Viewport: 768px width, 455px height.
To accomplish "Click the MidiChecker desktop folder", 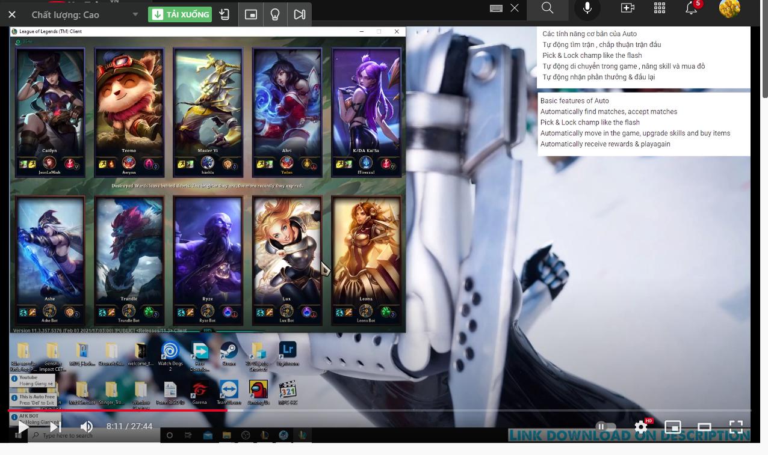I will (x=82, y=392).
